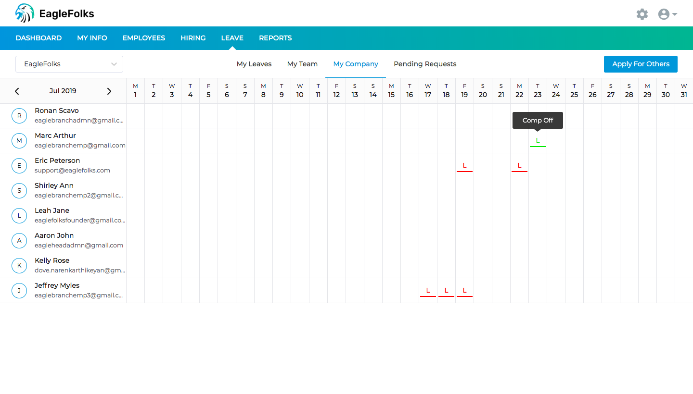Click the Wednesday 31 date header
The height and width of the screenshot is (394, 693).
(684, 91)
